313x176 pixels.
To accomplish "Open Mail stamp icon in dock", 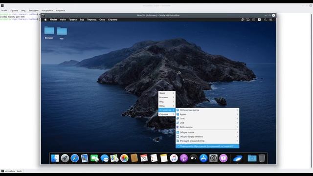I will [x=85, y=158].
